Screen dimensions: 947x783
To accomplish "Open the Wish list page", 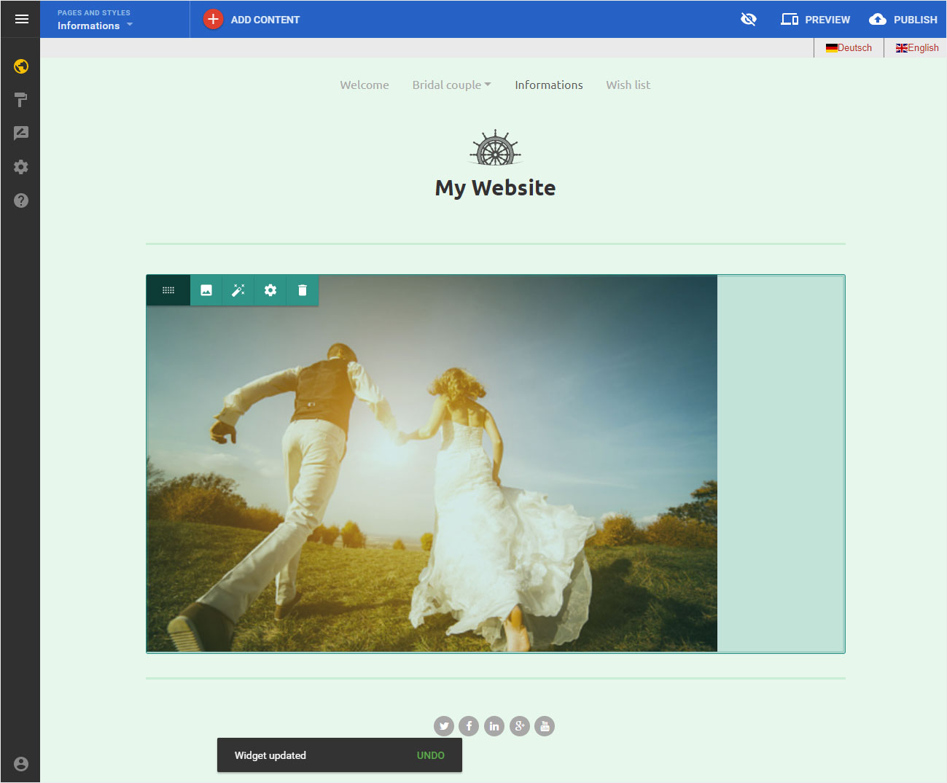I will coord(628,85).
